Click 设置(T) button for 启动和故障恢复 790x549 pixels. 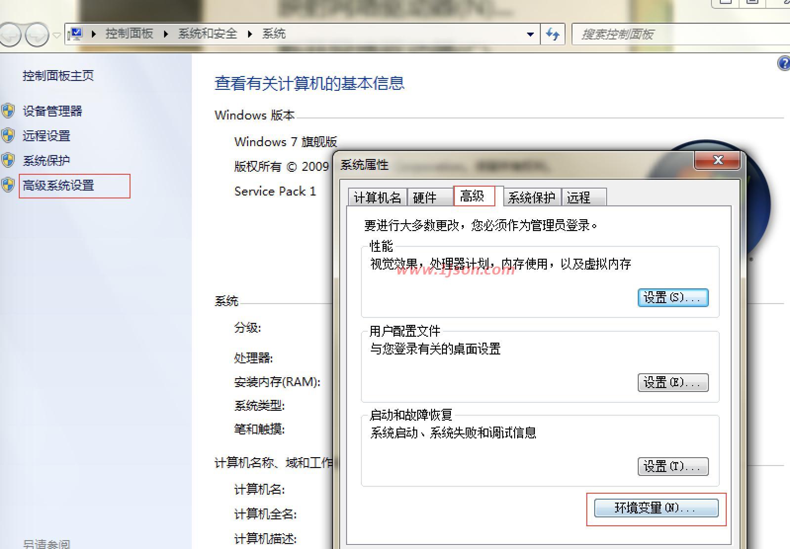click(673, 467)
